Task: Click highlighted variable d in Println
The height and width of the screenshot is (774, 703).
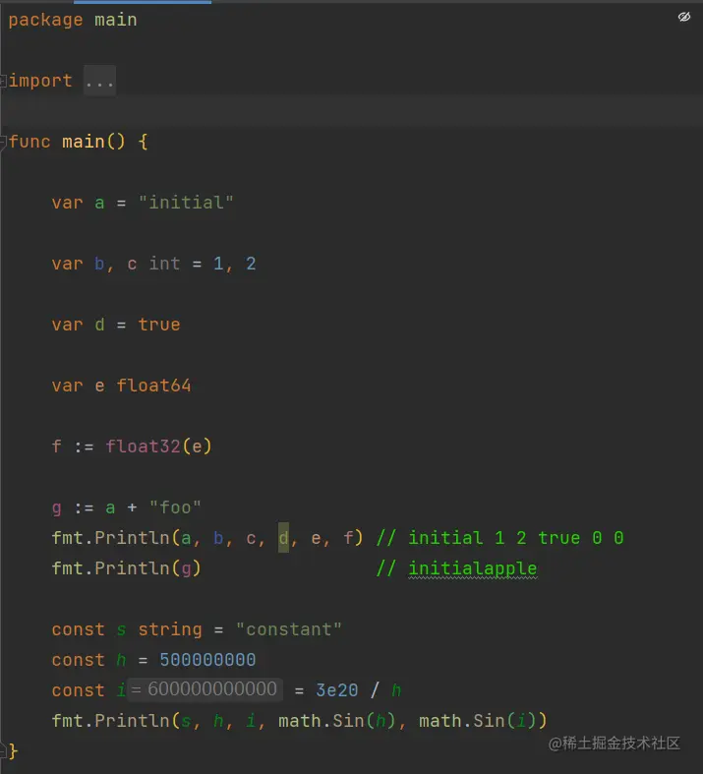Action: click(x=283, y=538)
